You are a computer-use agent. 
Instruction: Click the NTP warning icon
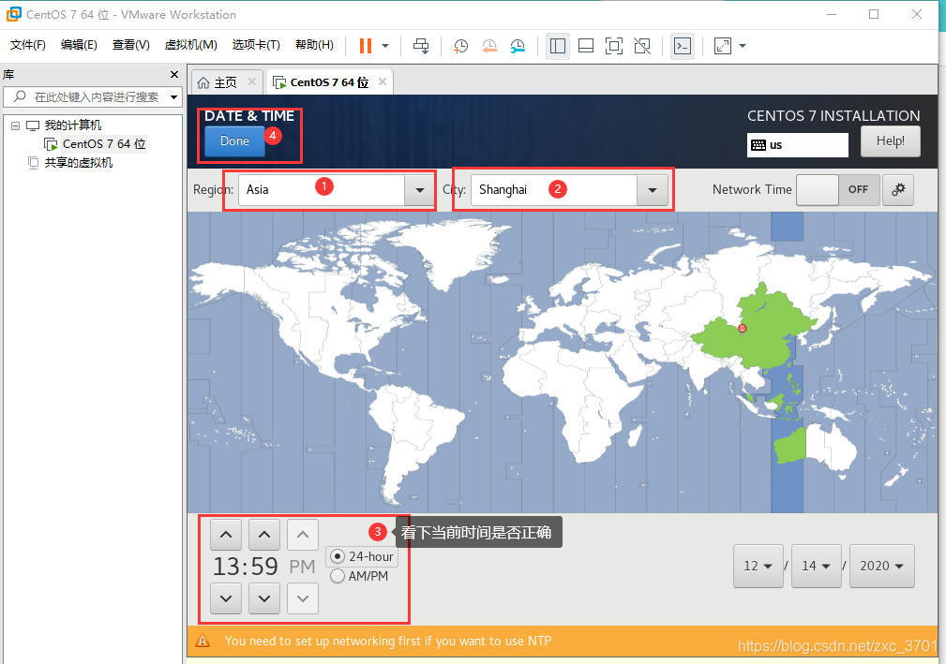click(203, 642)
